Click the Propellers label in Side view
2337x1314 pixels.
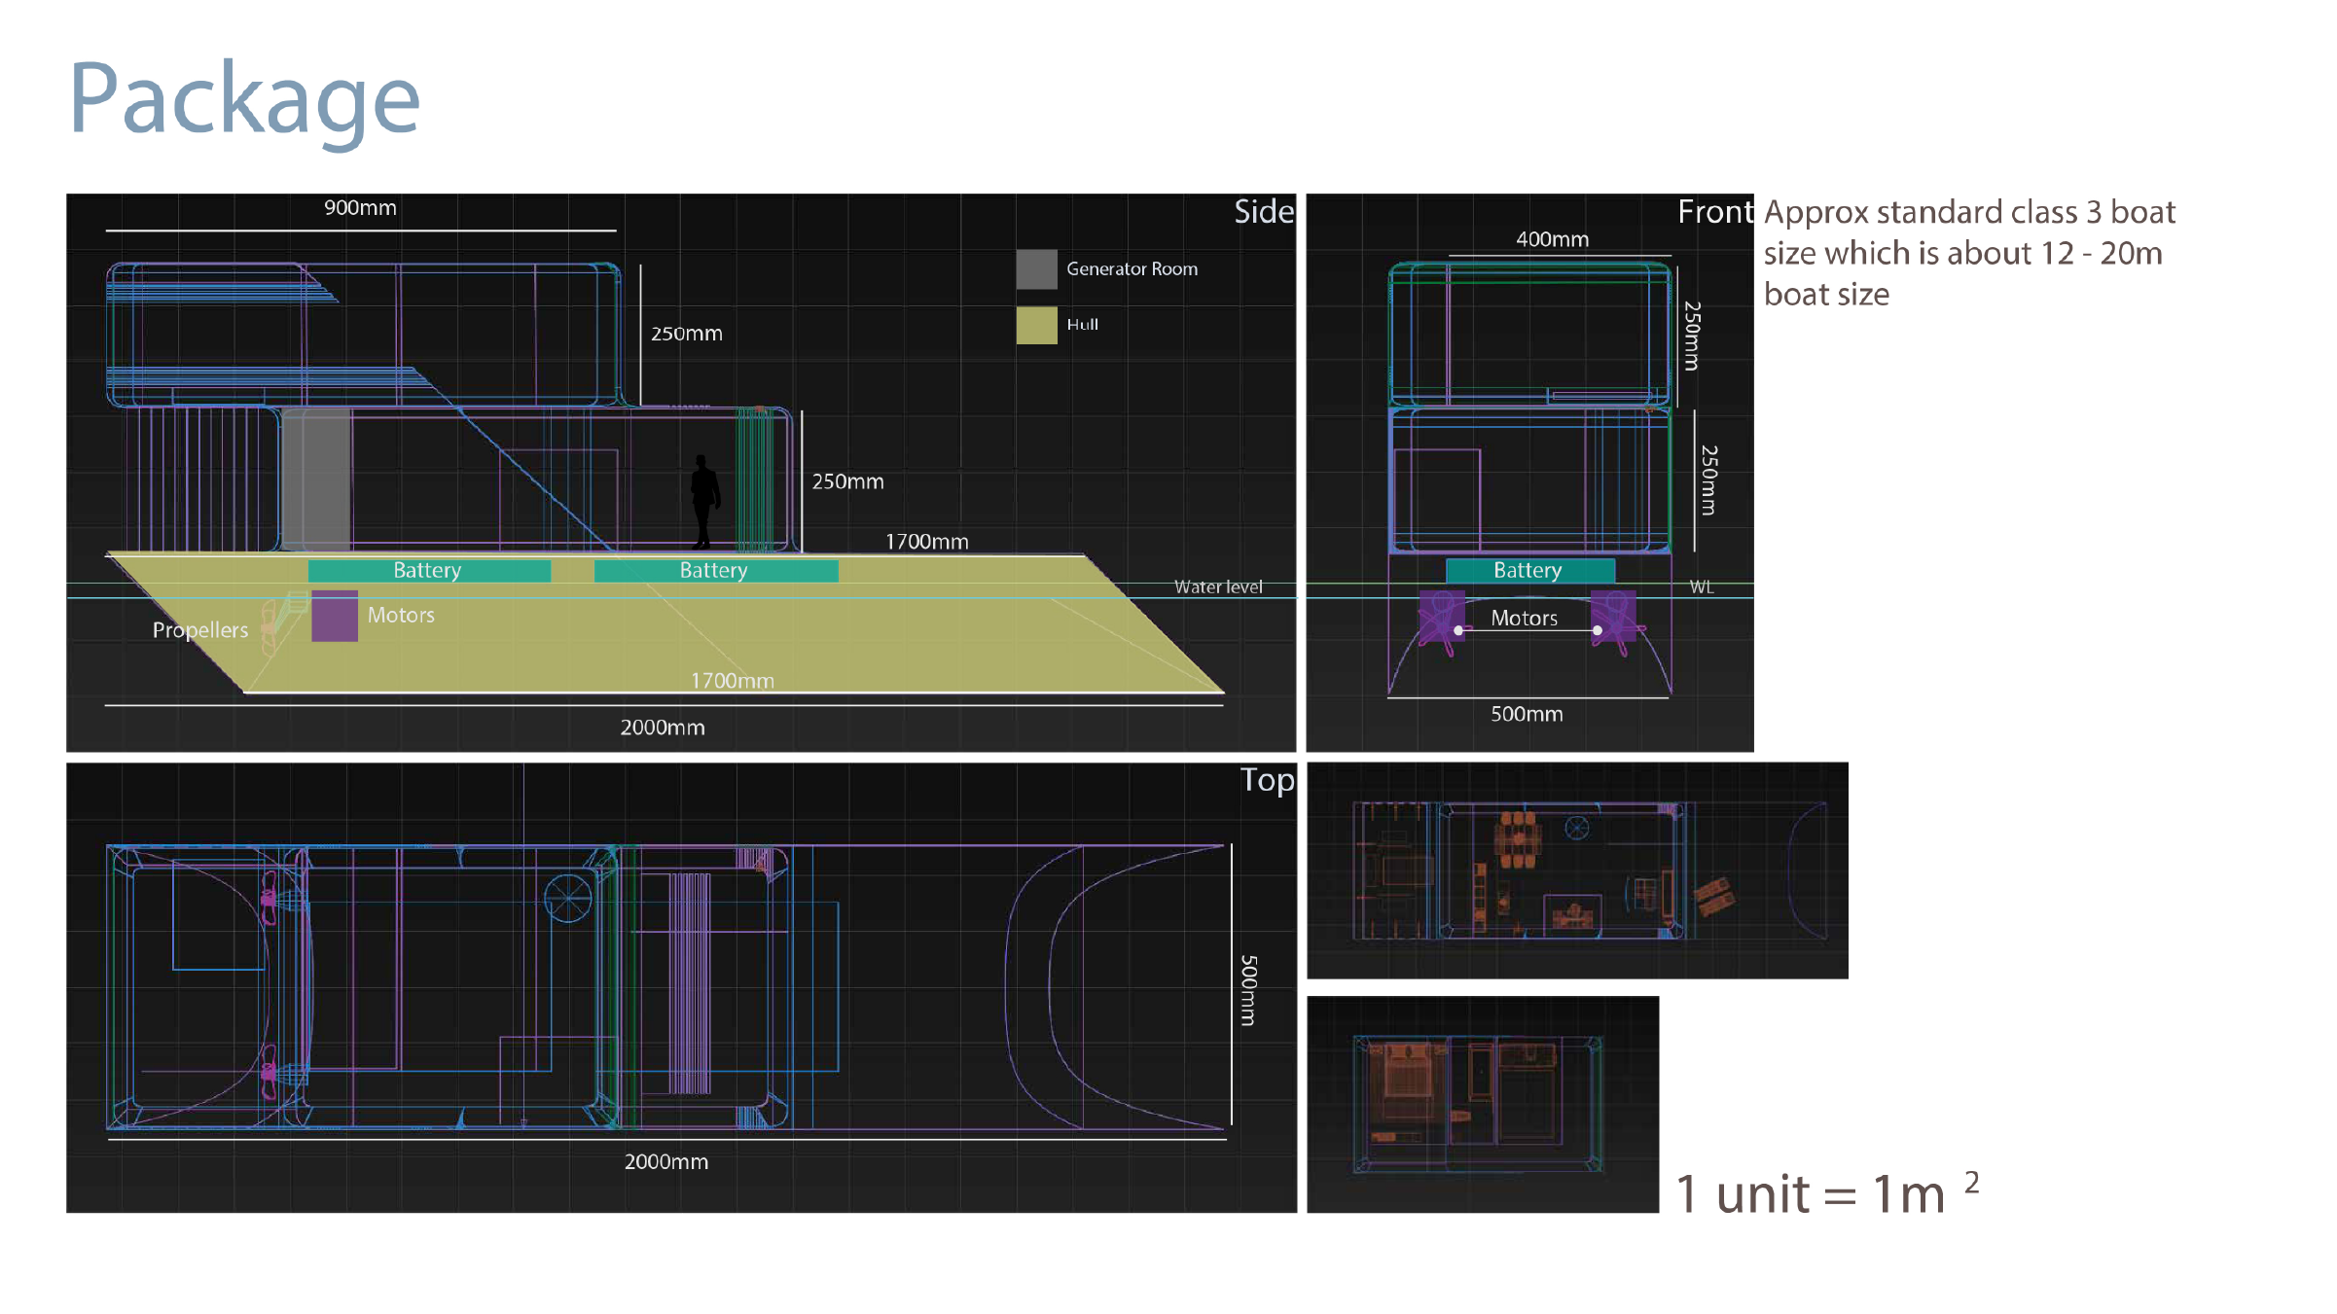[x=200, y=630]
